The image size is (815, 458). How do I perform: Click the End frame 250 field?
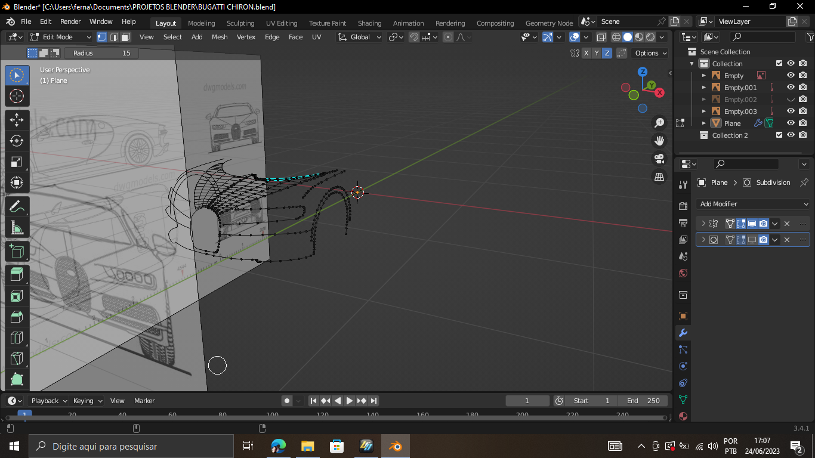coord(643,401)
